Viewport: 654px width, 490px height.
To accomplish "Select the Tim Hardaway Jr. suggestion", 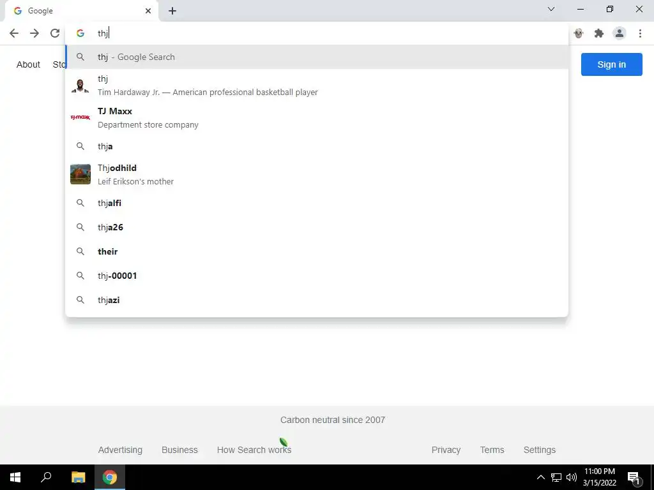I will (x=317, y=85).
